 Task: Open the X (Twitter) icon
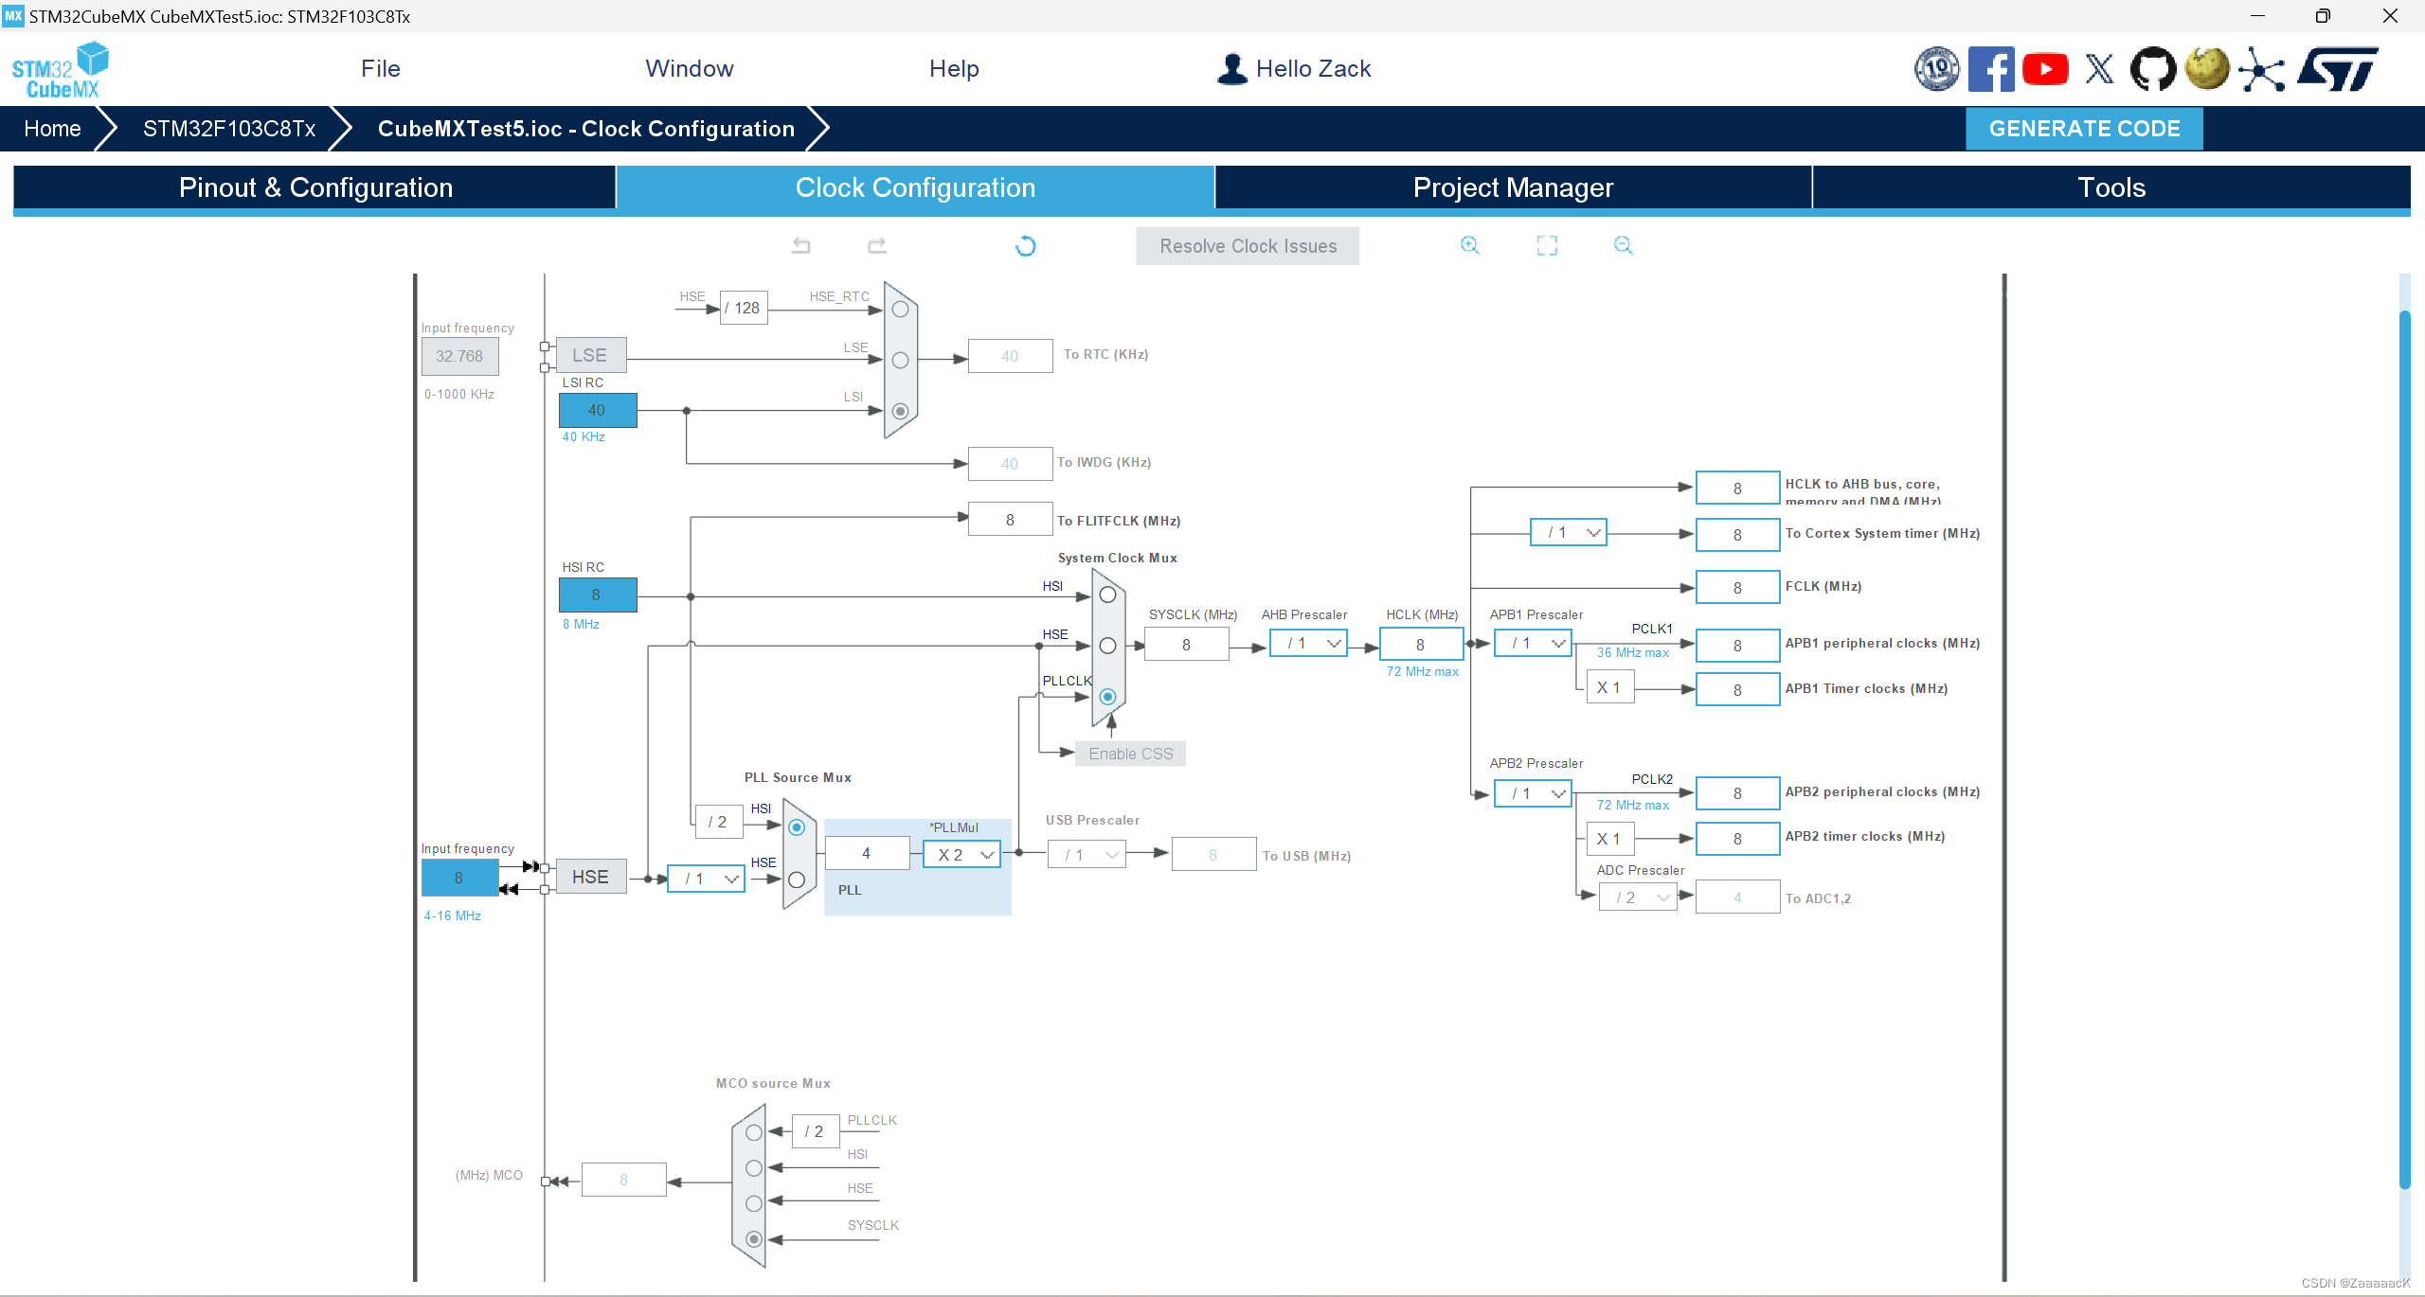(x=2099, y=69)
